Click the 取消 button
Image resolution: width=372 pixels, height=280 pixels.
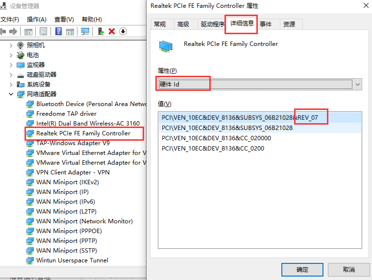(x=349, y=270)
